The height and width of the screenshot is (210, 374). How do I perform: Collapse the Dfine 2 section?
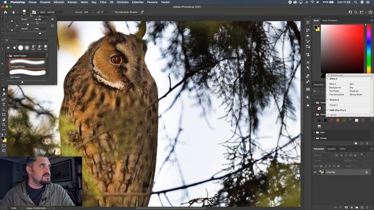[328, 79]
